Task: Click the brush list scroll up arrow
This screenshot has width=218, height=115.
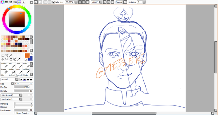Action: click(31, 64)
